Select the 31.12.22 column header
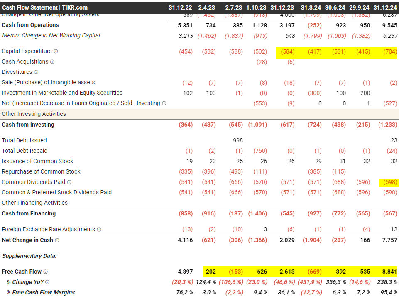The height and width of the screenshot is (301, 399). (181, 7)
